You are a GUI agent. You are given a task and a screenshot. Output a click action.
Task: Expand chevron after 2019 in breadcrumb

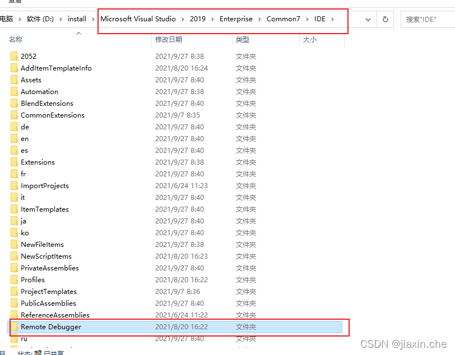click(212, 19)
